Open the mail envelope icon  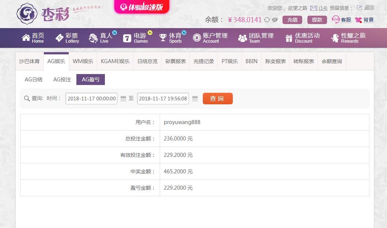pos(314,8)
